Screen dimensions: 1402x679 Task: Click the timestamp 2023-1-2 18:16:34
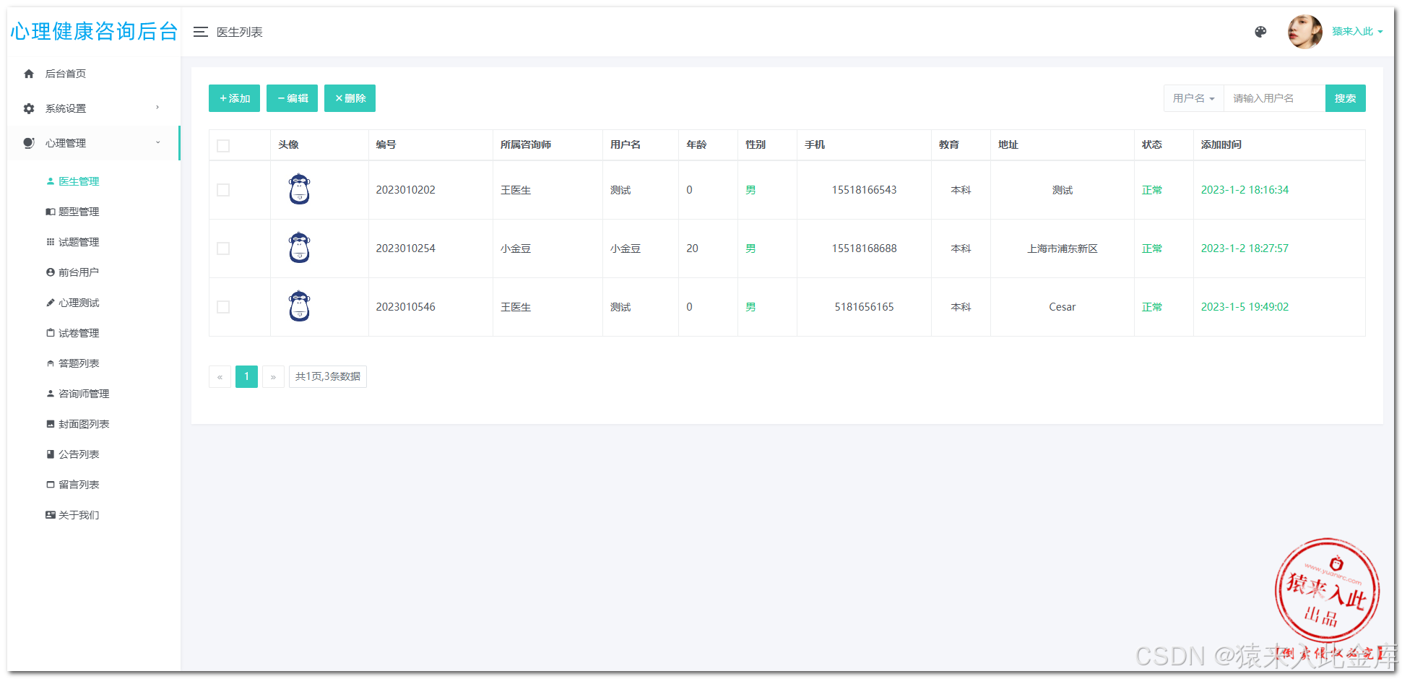(1245, 190)
